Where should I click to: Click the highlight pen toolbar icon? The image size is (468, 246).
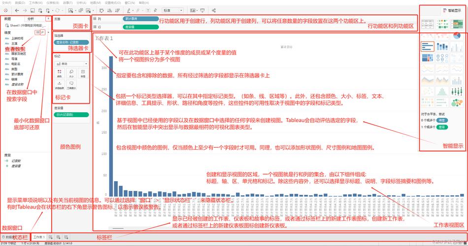pos(129,10)
